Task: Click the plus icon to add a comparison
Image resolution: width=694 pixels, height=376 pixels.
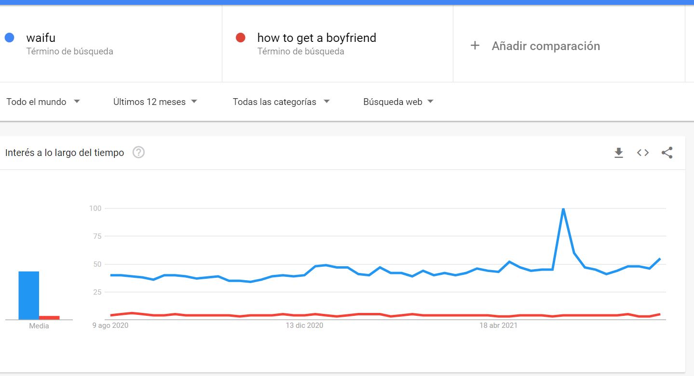Action: click(475, 46)
